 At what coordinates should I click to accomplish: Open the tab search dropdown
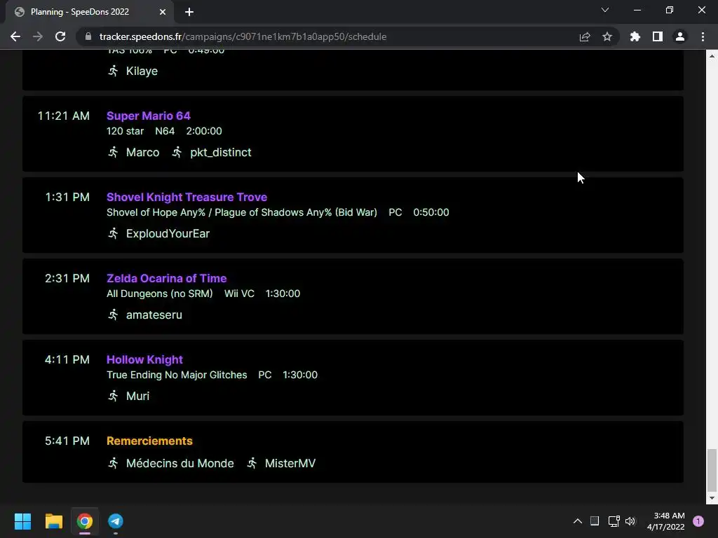[605, 10]
